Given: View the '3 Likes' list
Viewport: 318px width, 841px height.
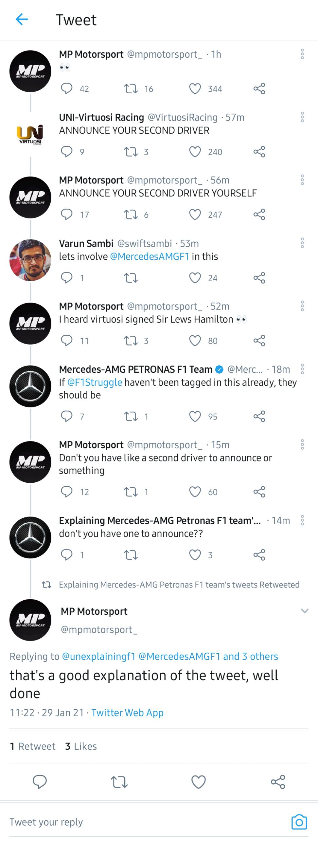Looking at the screenshot, I should (81, 746).
